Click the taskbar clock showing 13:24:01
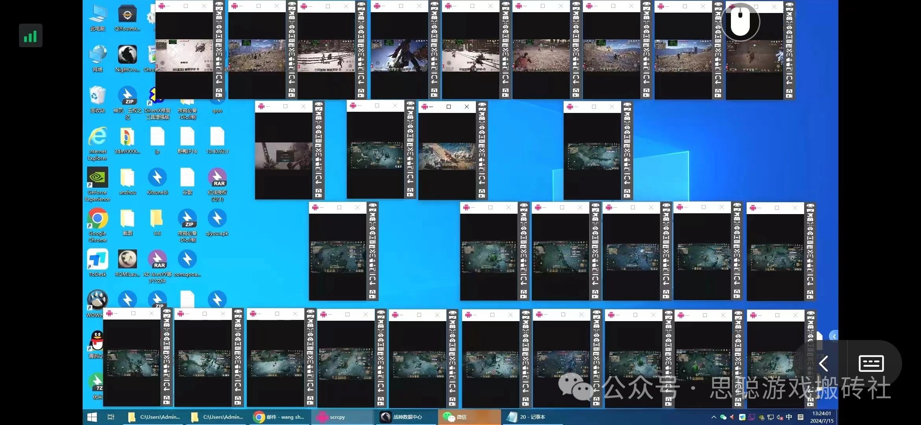The image size is (921, 425). click(x=821, y=417)
